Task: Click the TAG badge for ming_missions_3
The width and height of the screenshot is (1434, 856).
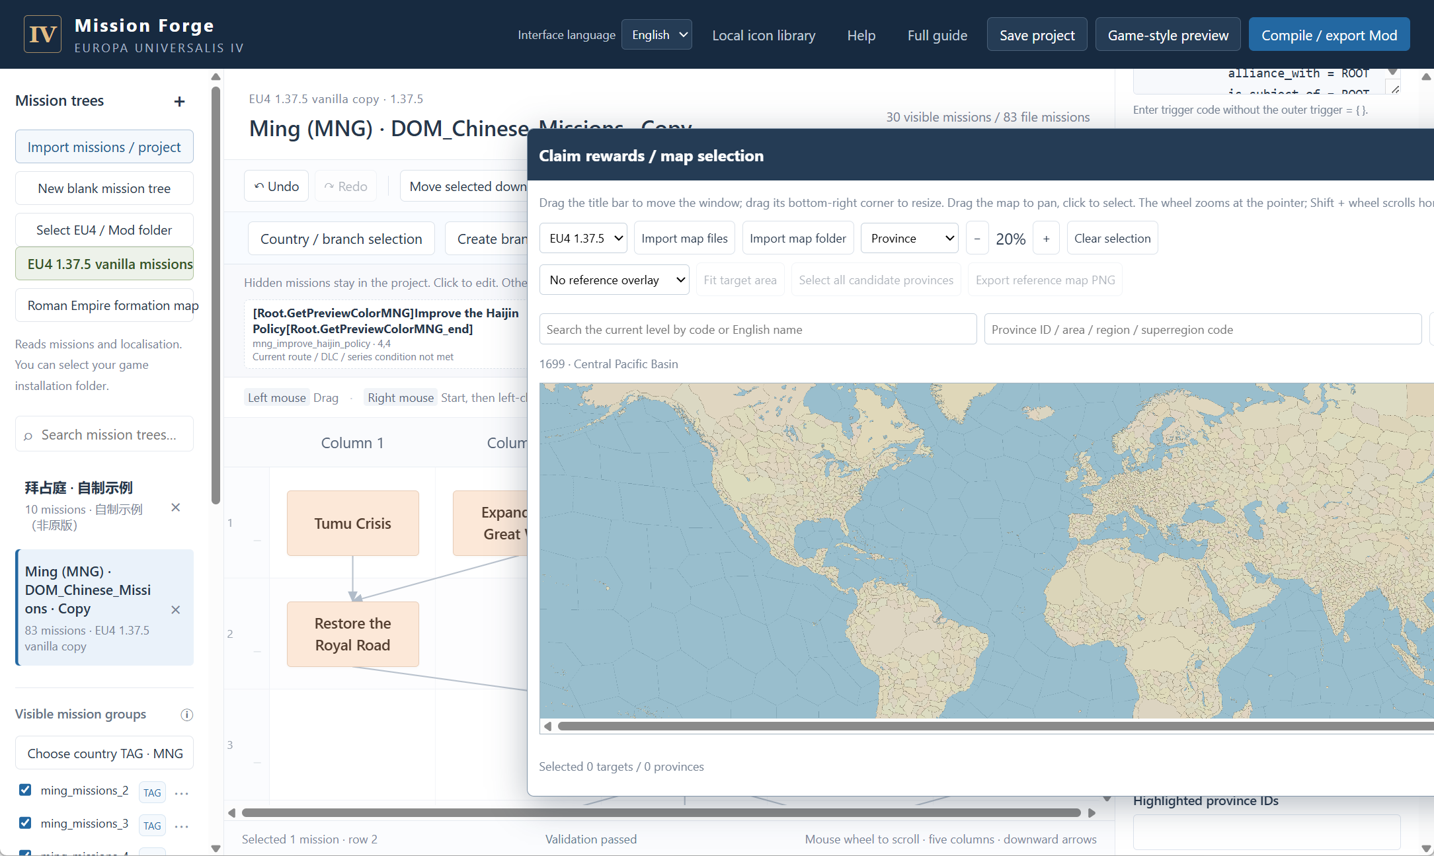Action: [x=152, y=826]
